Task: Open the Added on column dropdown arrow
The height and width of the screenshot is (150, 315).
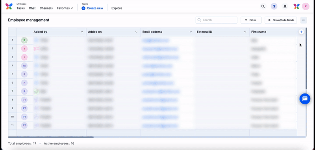Action: click(x=136, y=32)
